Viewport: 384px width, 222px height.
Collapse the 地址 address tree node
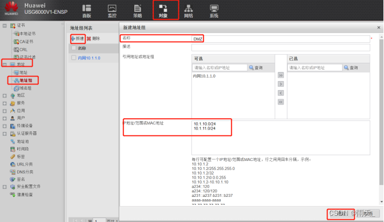(x=5, y=64)
